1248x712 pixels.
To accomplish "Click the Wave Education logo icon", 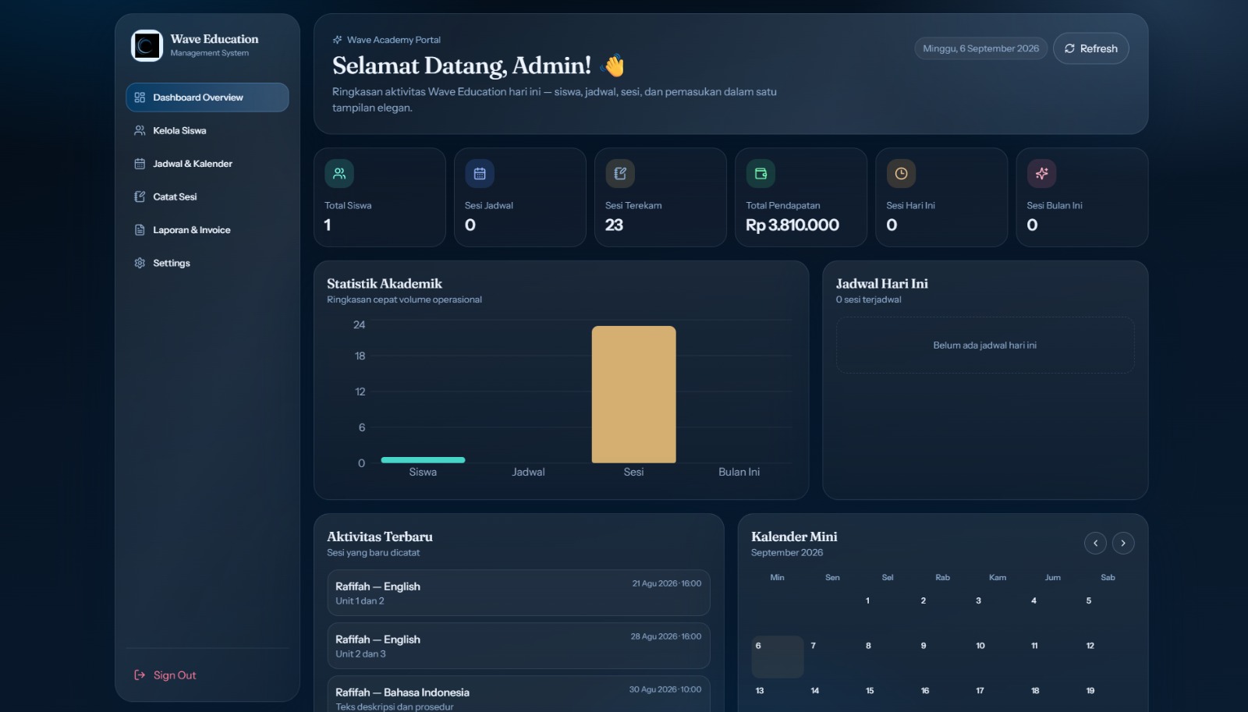I will 147,46.
